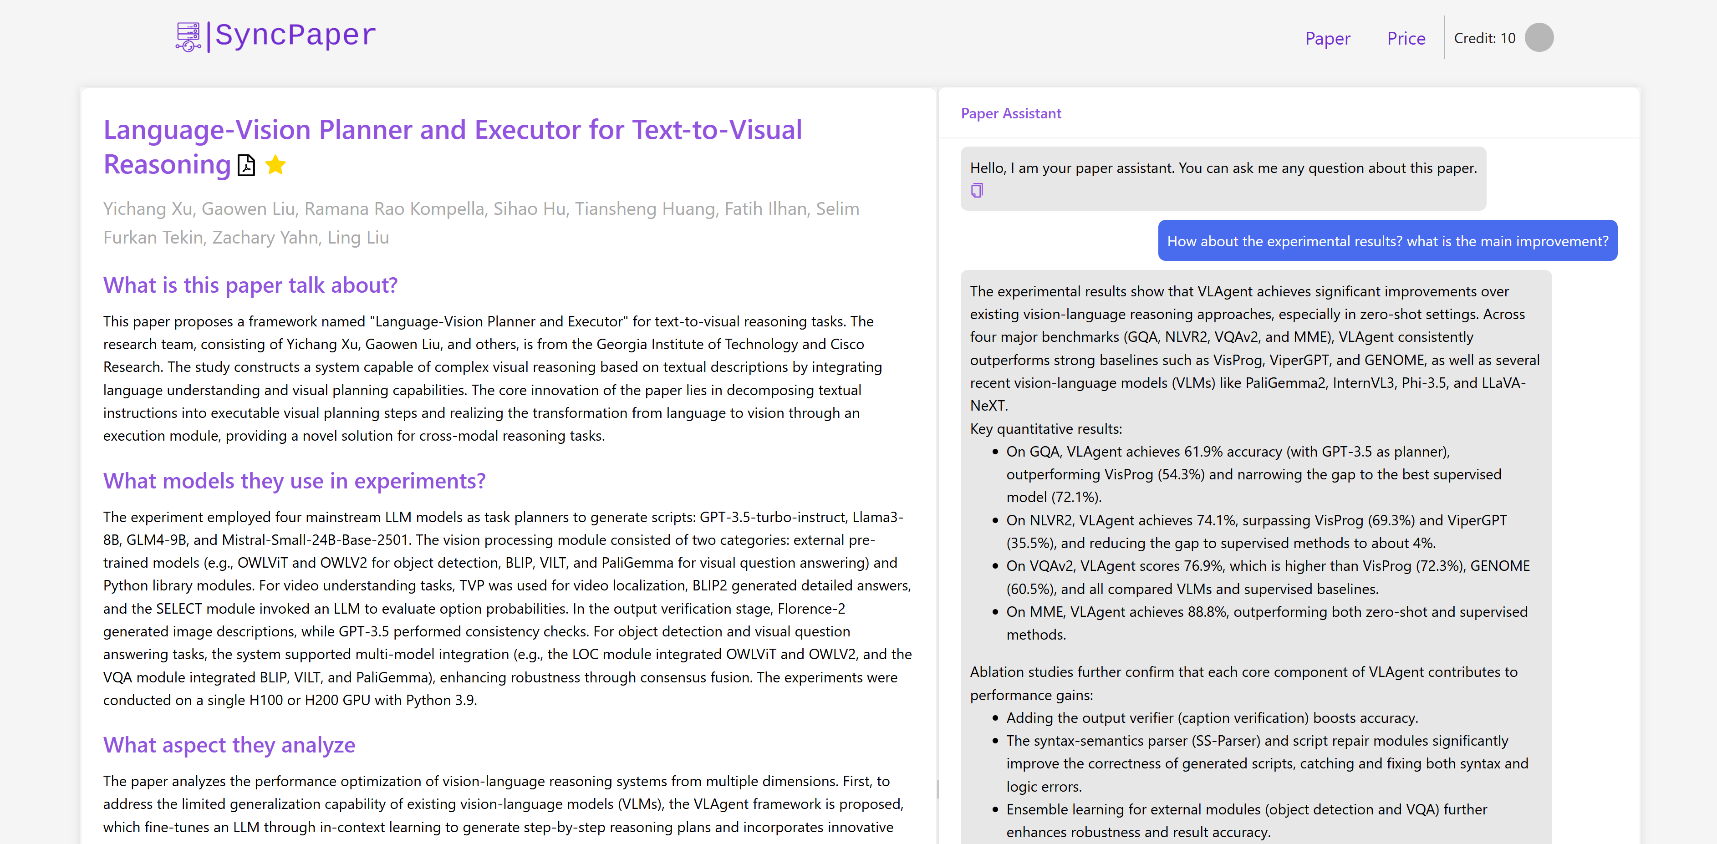Open the Price page

tap(1406, 39)
